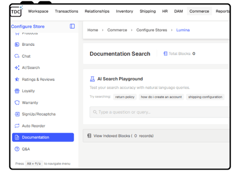This screenshot has height=171, width=240.
Task: Open the Shipping menu
Action: 148,11
